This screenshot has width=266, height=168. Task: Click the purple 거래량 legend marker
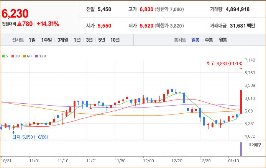tap(250, 145)
